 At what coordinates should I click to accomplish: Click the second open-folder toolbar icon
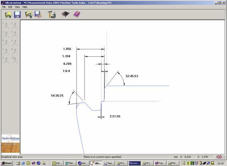click(x=28, y=15)
